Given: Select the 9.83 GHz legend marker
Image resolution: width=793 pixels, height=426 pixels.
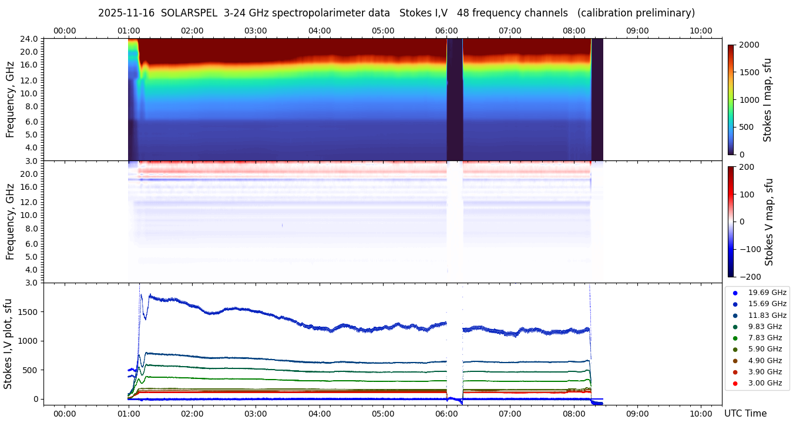Looking at the screenshot, I should [x=735, y=327].
